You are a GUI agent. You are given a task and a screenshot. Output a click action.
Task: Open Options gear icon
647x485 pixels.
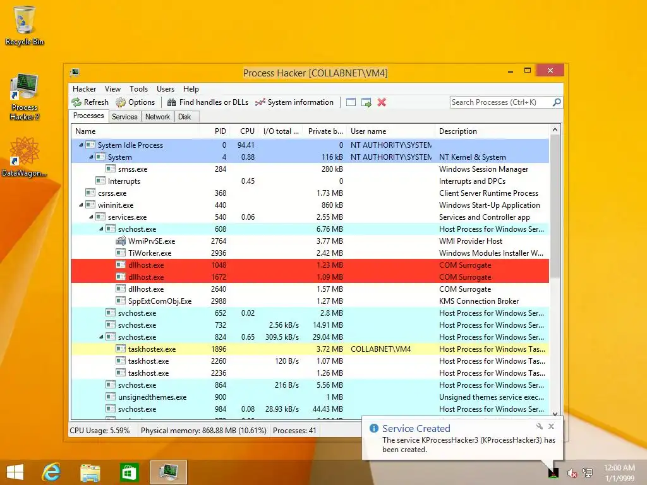pyautogui.click(x=121, y=102)
